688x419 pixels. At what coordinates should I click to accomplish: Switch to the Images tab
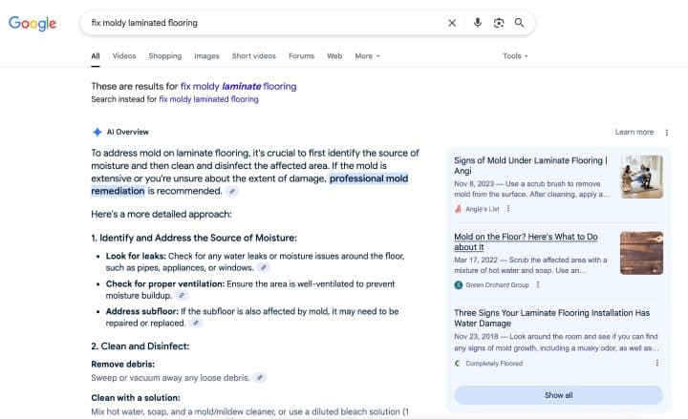coord(206,56)
